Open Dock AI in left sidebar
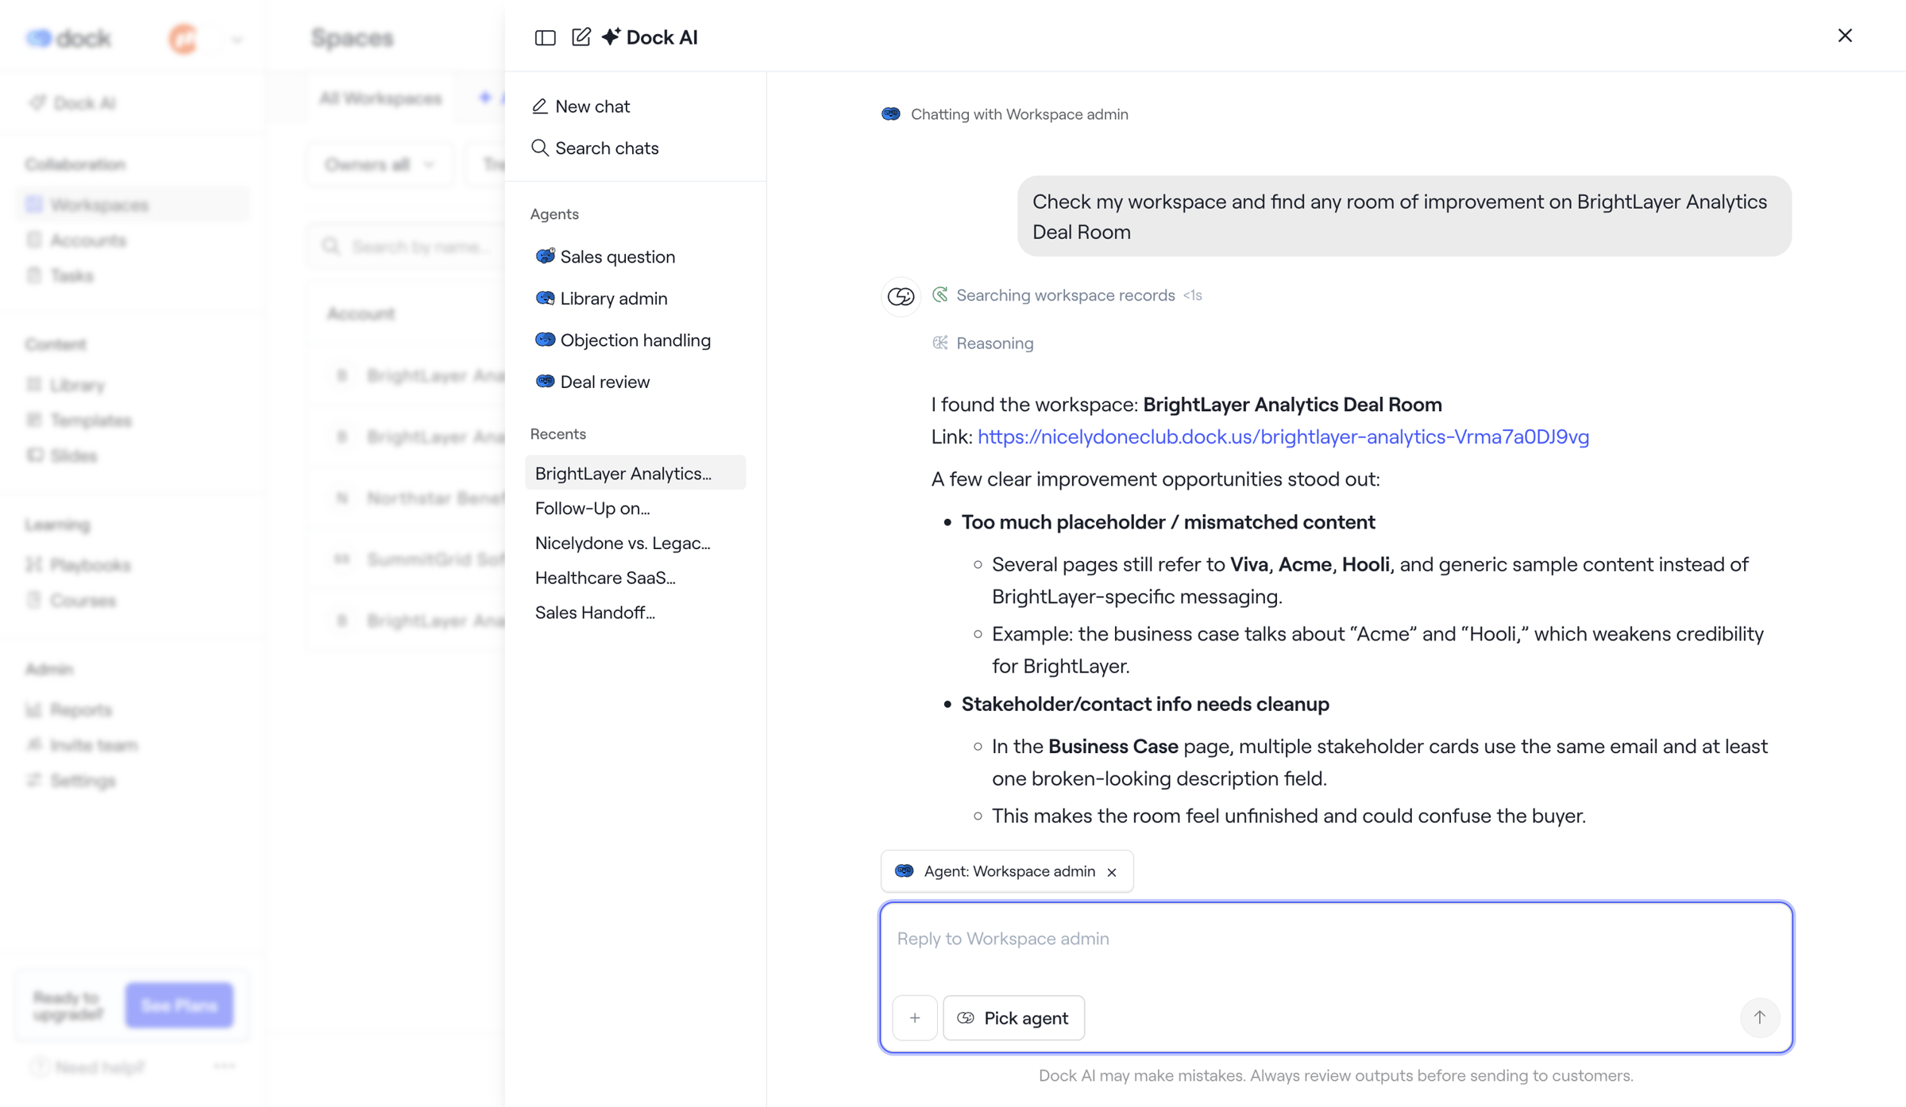Screen dimensions: 1906x1107 tap(73, 103)
